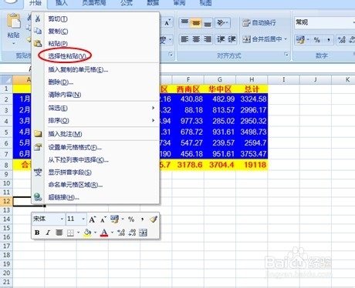Click Format Painter brush in mini toolbar
This screenshot has width=355, height=288.
[x=154, y=219]
